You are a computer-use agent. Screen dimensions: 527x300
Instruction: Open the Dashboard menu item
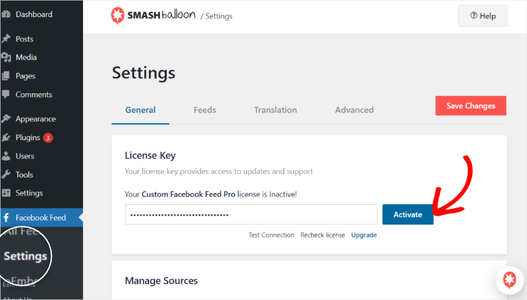(34, 14)
